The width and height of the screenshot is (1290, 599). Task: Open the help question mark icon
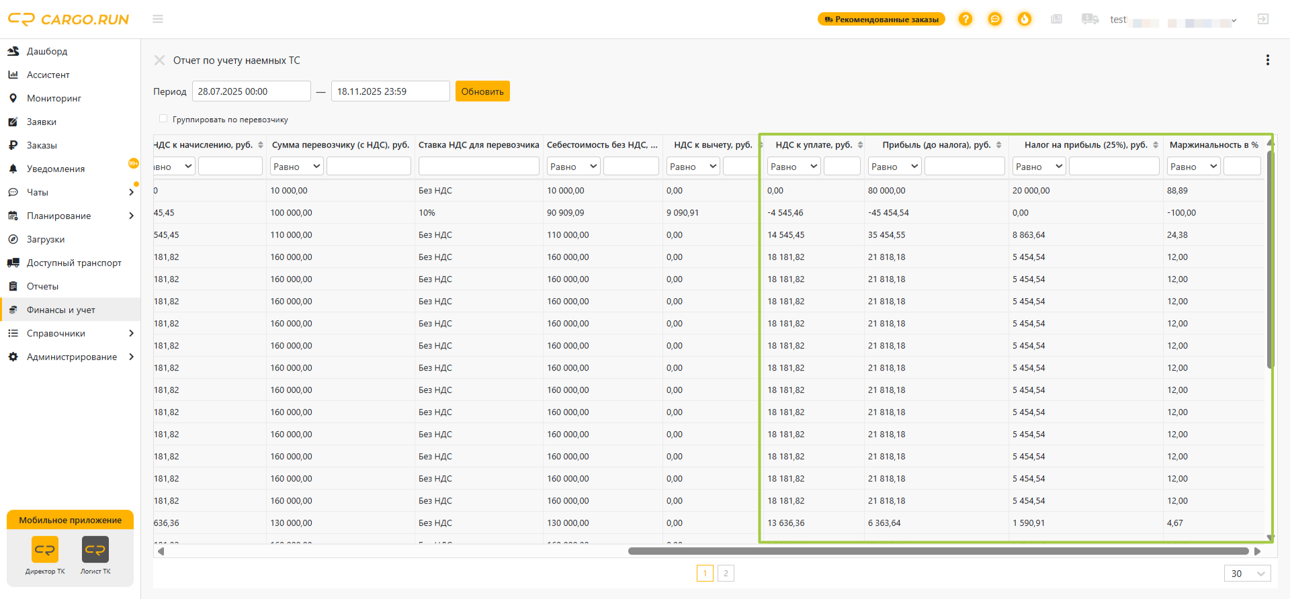[965, 19]
